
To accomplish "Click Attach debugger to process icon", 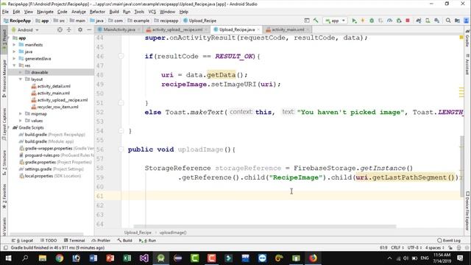I will pyautogui.click(x=399, y=21).
